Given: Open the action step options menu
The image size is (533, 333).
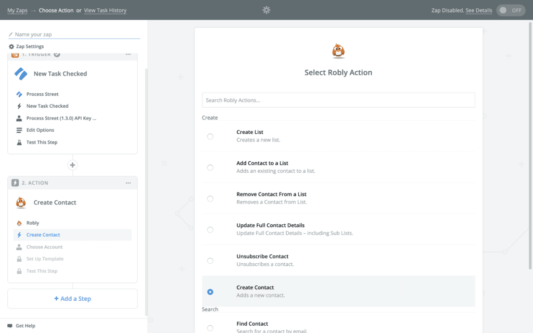Looking at the screenshot, I should point(128,183).
